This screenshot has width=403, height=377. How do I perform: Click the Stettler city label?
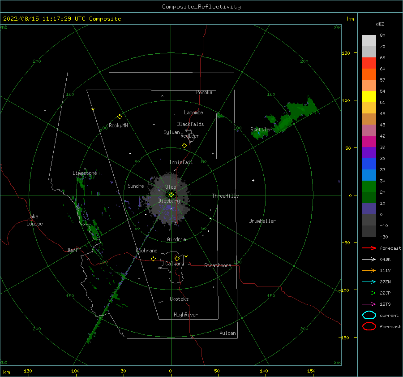261,130
